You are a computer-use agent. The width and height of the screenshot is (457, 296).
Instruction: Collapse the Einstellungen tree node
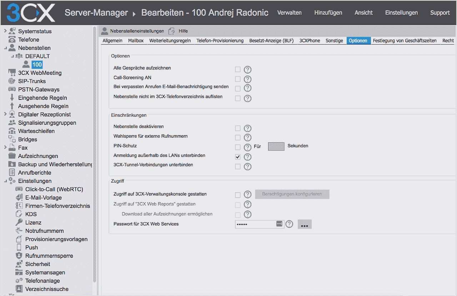pyautogui.click(x=5, y=181)
